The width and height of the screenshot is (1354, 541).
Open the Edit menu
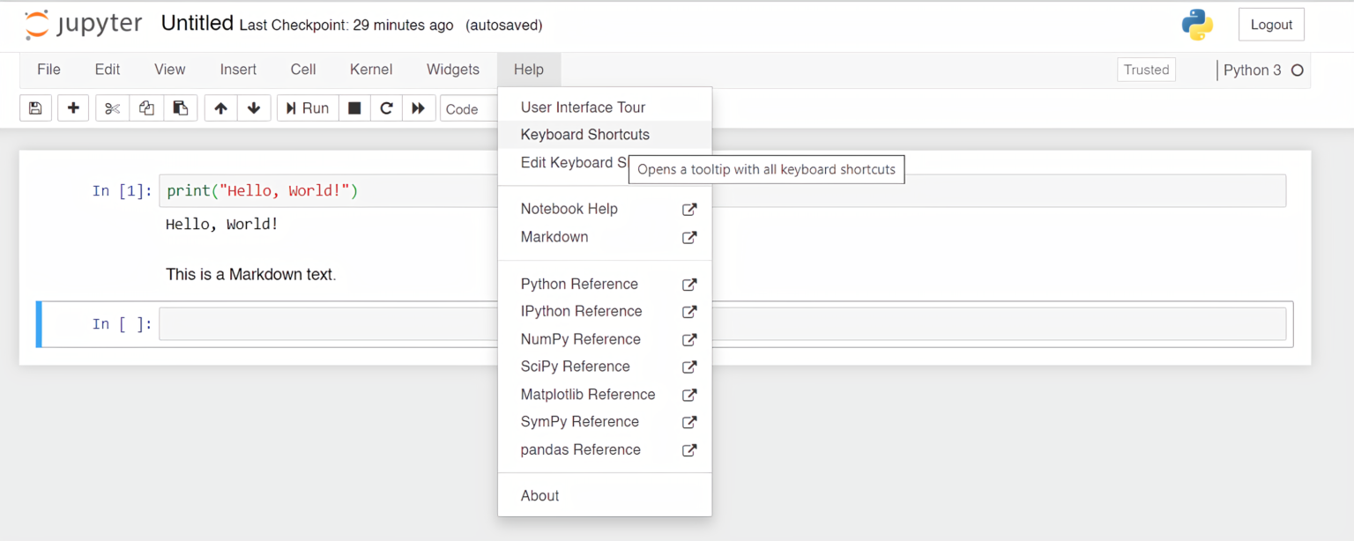[108, 70]
